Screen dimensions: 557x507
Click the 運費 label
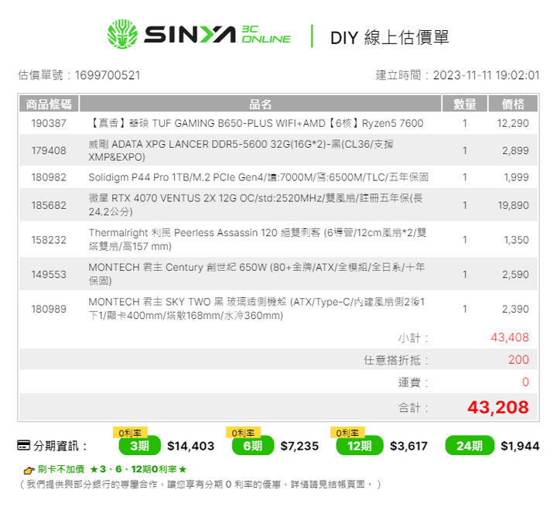(x=413, y=382)
